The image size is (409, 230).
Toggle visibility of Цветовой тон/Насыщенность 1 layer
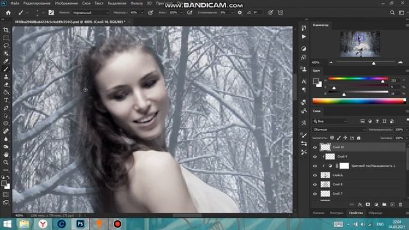point(315,166)
